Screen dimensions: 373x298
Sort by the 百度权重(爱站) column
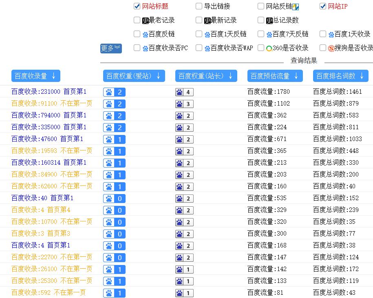tap(134, 76)
